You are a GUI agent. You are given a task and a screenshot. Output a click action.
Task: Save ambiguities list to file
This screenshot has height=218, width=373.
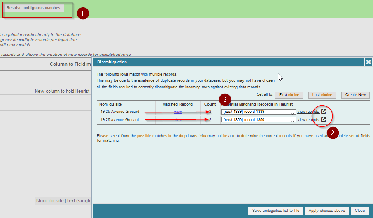point(276,211)
